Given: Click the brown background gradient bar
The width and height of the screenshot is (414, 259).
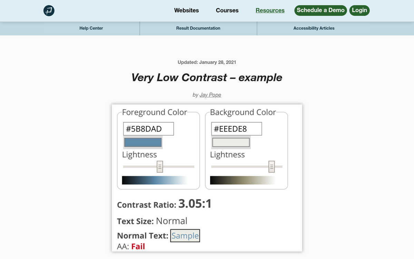Looking at the screenshot, I should pyautogui.click(x=243, y=180).
